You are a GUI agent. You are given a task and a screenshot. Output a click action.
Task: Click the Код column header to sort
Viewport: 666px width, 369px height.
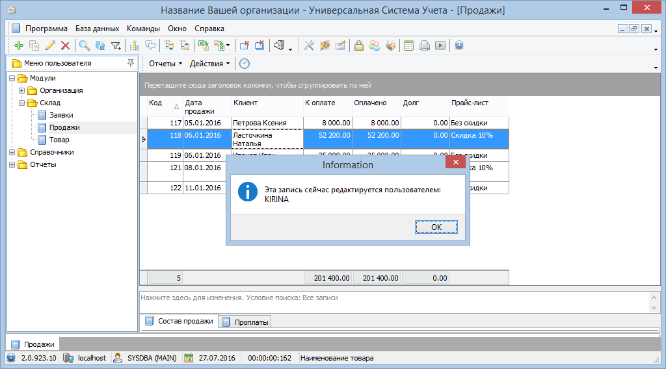[x=156, y=103]
